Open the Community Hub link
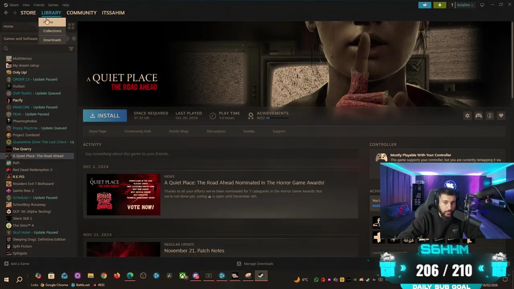The width and height of the screenshot is (514, 289). pos(137,131)
